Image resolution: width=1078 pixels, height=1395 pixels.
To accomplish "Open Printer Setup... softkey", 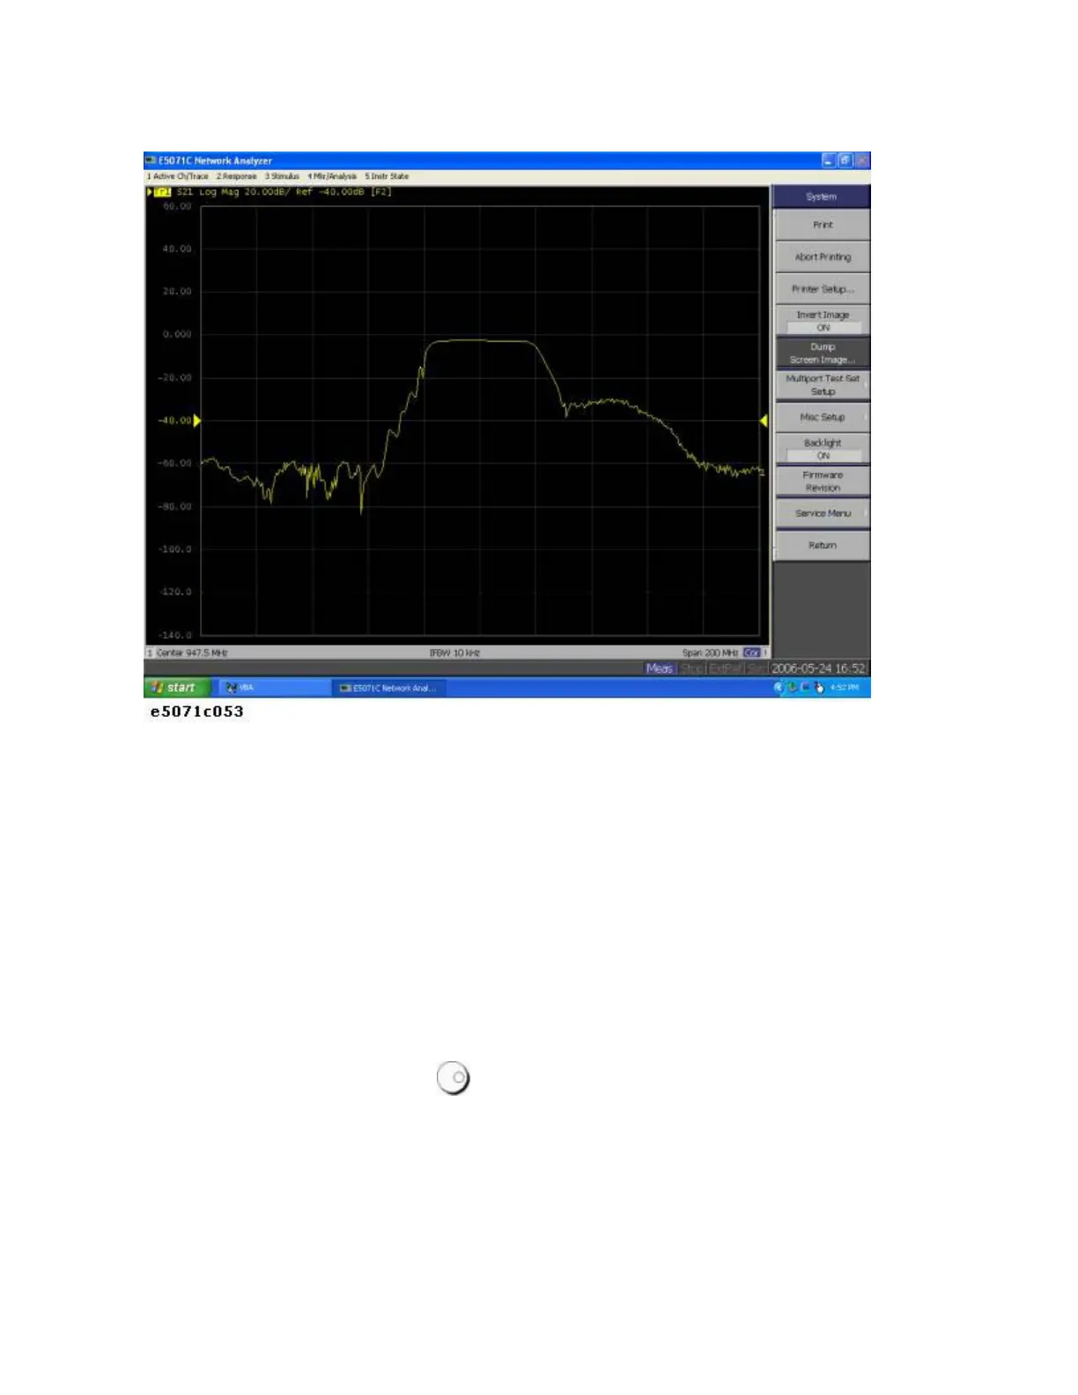I will pyautogui.click(x=822, y=289).
